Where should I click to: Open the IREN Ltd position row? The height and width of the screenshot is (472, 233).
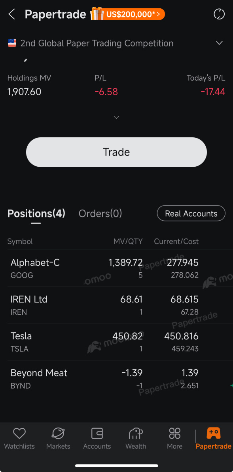point(116,305)
